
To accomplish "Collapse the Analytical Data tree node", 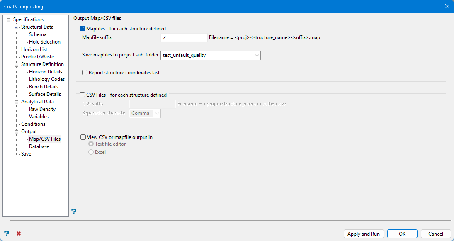I will (x=17, y=102).
